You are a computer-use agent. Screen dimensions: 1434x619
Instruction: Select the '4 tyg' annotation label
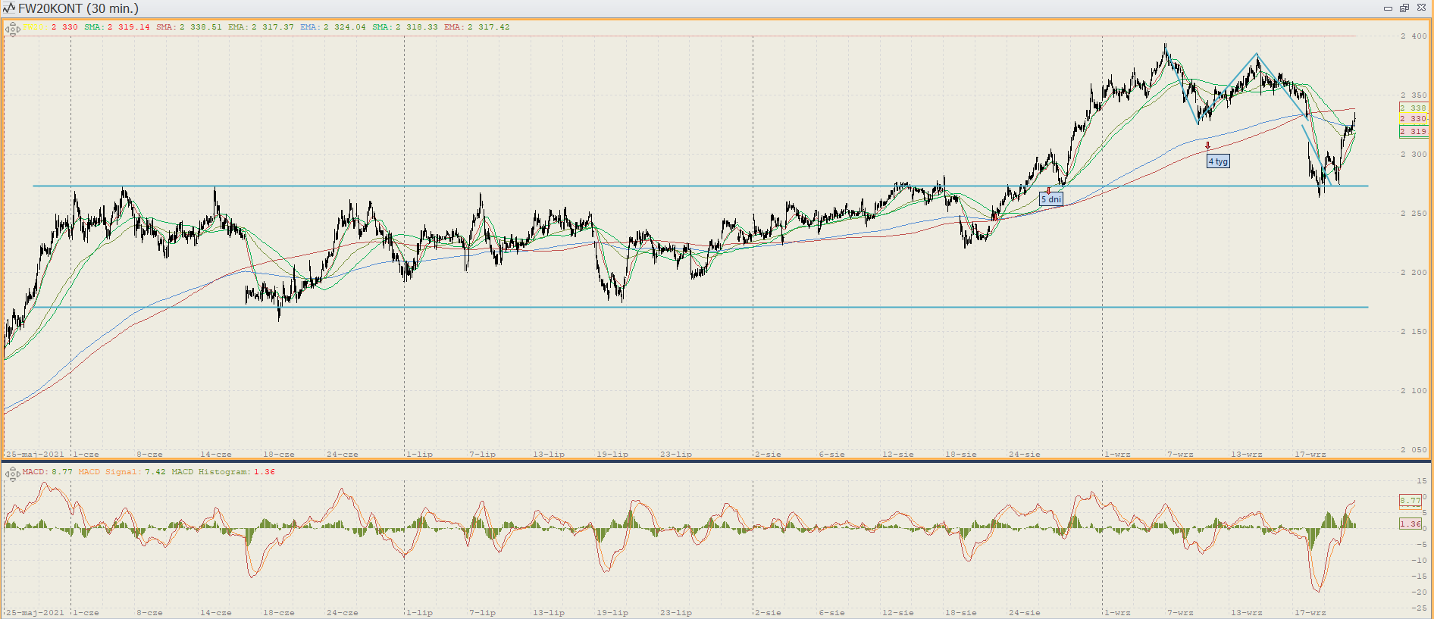pyautogui.click(x=1218, y=161)
